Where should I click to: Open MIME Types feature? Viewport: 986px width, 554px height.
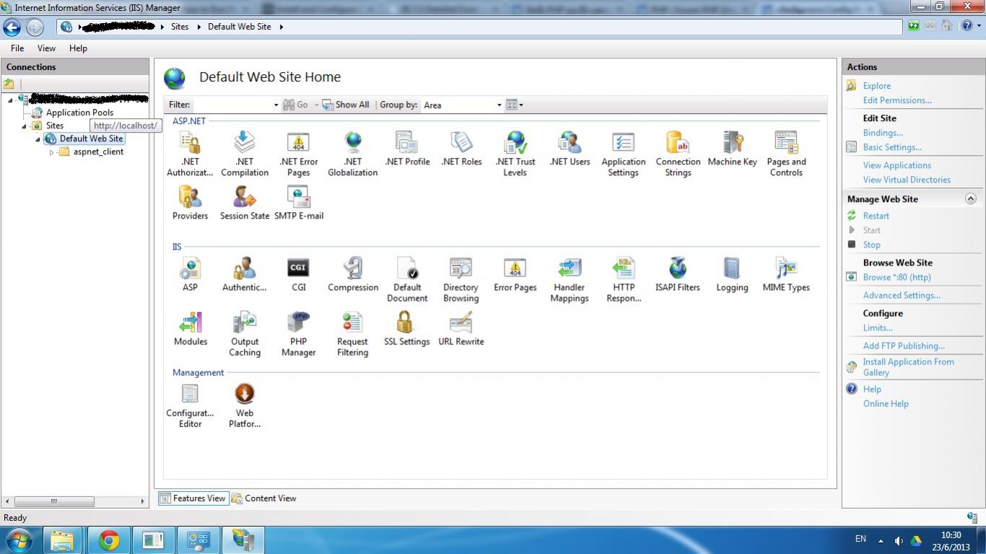(x=786, y=274)
